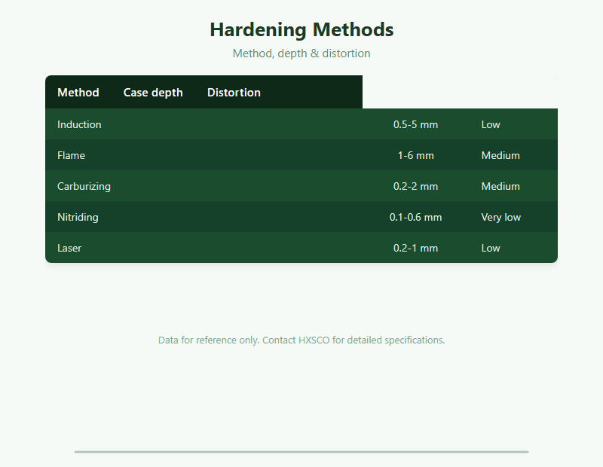Click the Medium distortion cell for Flame
Screen dimensions: 603x467
coord(500,155)
